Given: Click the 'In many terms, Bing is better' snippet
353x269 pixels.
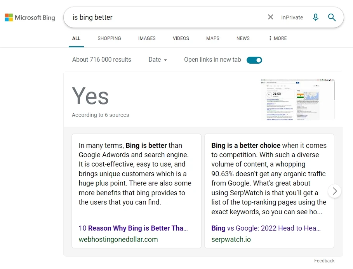Looking at the screenshot, I should click(x=135, y=174).
